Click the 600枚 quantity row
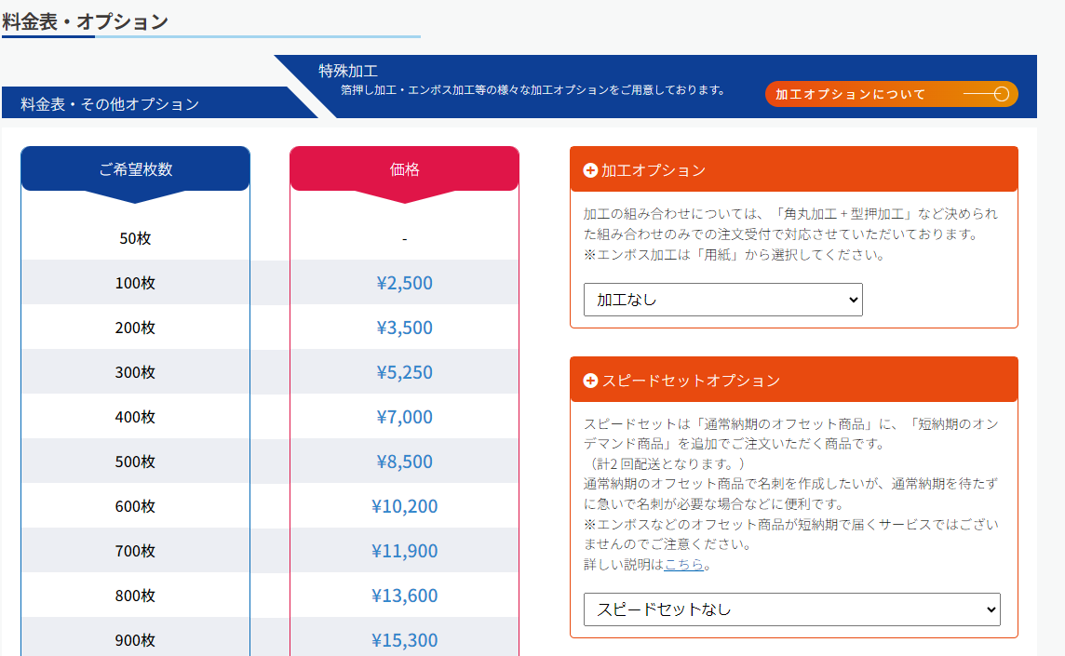 click(x=135, y=506)
